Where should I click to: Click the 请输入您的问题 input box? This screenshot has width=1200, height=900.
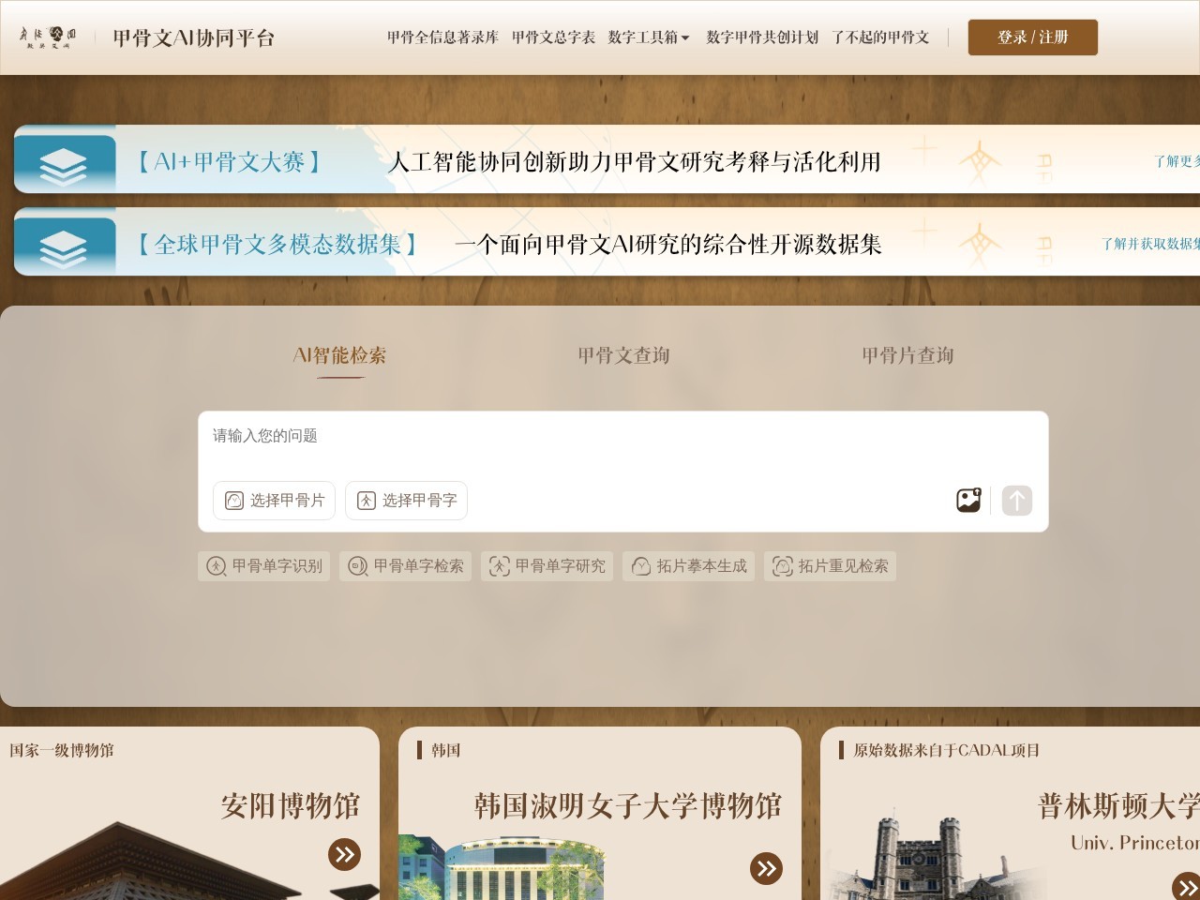coord(622,436)
